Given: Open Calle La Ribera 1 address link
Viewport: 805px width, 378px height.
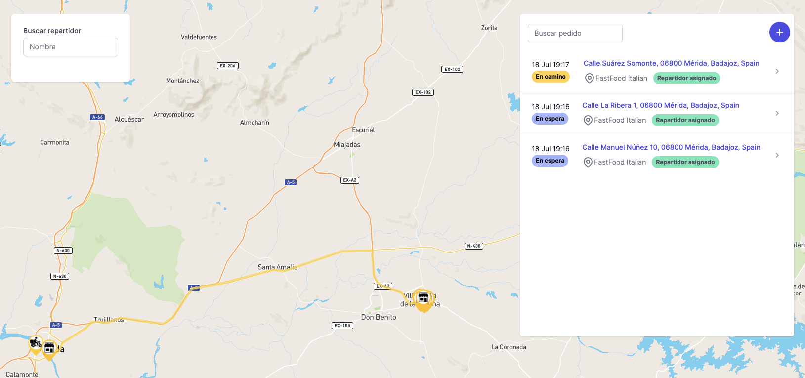Looking at the screenshot, I should point(661,105).
